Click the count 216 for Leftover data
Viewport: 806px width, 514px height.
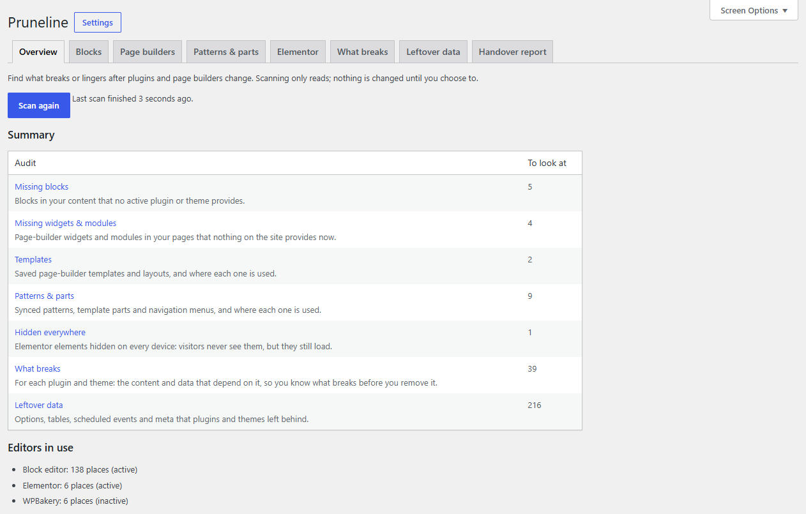[x=535, y=405]
